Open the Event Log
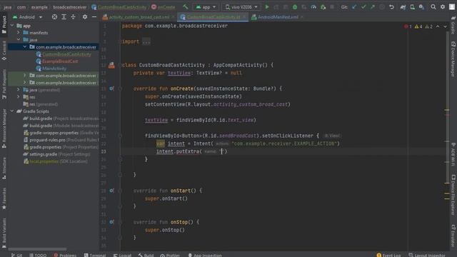Viewport: 457px width, 257px height. pos(388,255)
